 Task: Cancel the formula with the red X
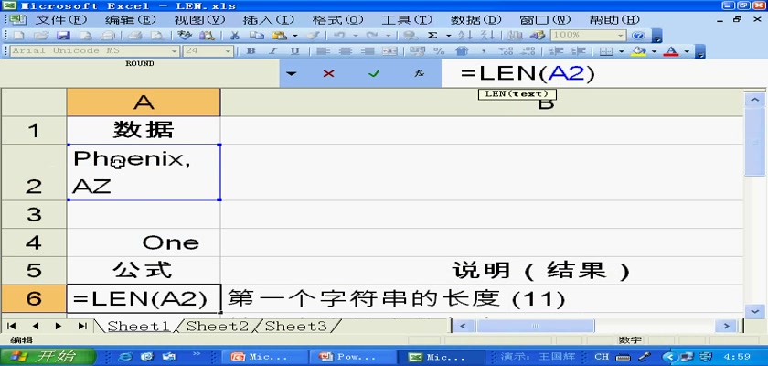(x=328, y=73)
